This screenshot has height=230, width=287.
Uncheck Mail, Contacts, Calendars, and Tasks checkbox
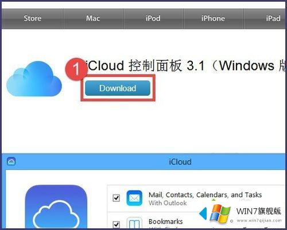click(x=117, y=198)
